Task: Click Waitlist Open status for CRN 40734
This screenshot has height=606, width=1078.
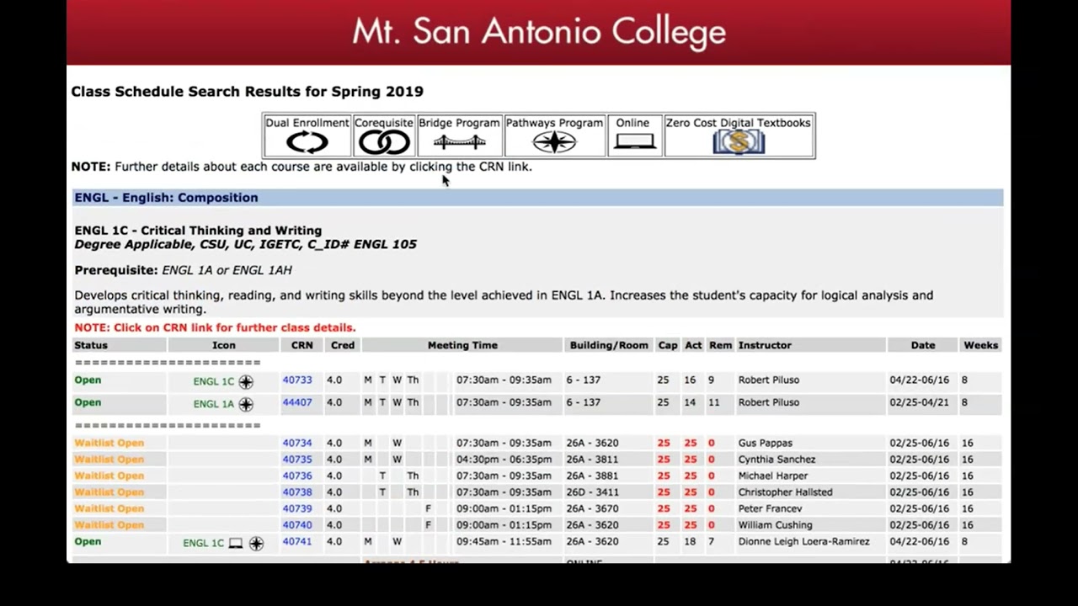Action: click(109, 443)
